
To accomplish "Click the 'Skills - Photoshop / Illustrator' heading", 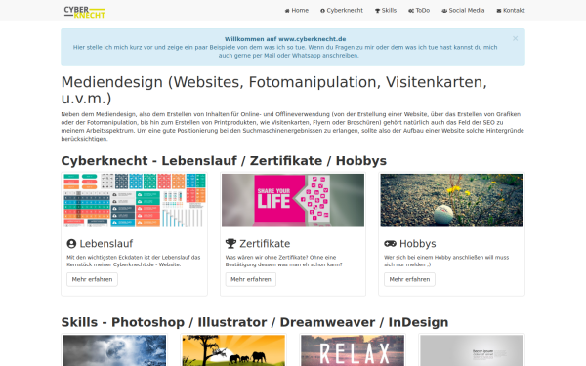I will pyautogui.click(x=255, y=322).
